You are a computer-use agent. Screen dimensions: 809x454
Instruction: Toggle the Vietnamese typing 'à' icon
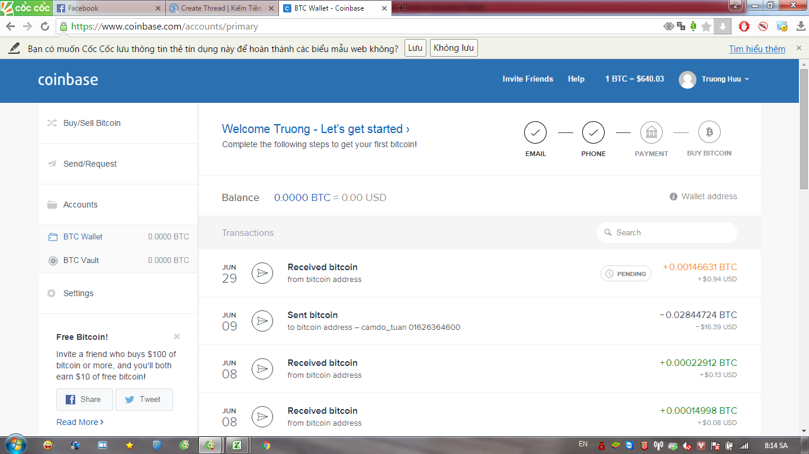(x=693, y=27)
